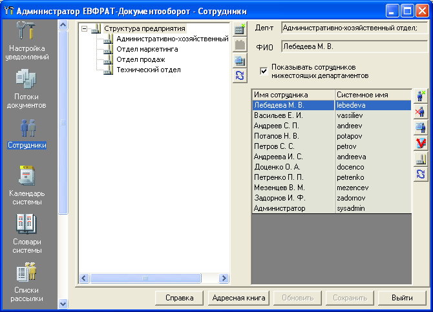This screenshot has width=433, height=312.
Task: Click refresh icon beside department tree
Action: tap(240, 75)
